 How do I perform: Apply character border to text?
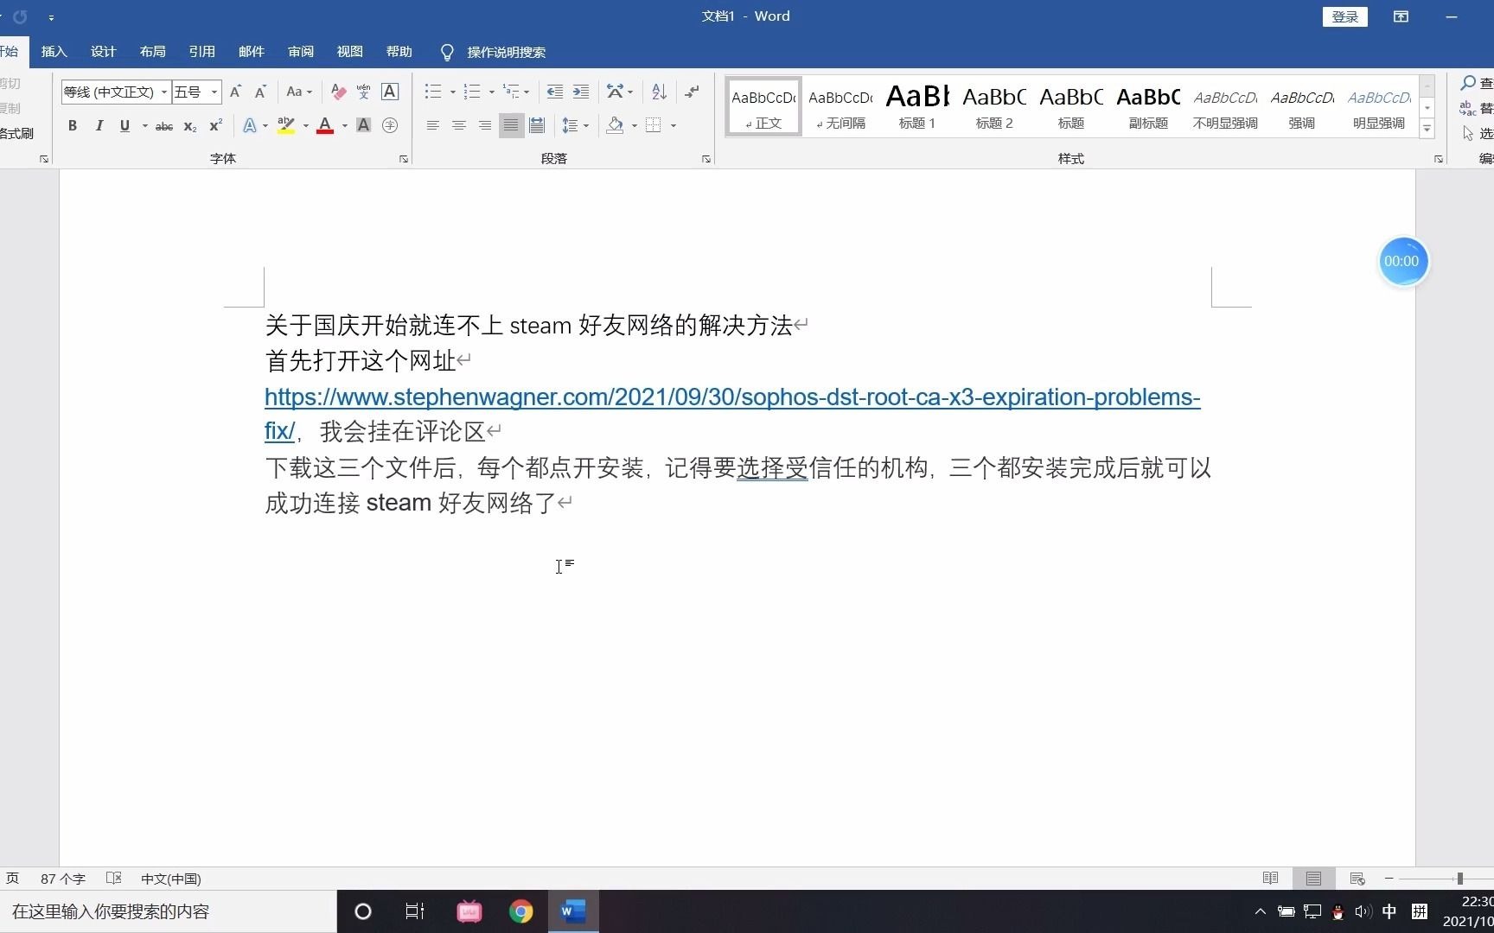pos(389,92)
